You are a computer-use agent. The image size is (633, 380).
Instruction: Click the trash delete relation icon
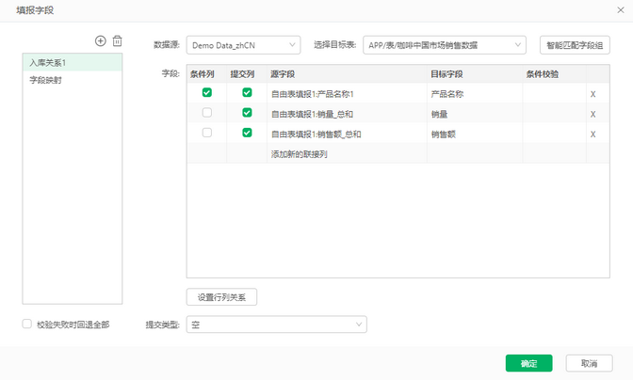[x=118, y=41]
